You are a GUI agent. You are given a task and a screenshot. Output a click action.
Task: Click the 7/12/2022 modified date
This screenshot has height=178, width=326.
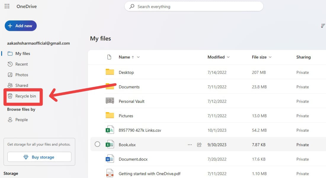pos(217,101)
